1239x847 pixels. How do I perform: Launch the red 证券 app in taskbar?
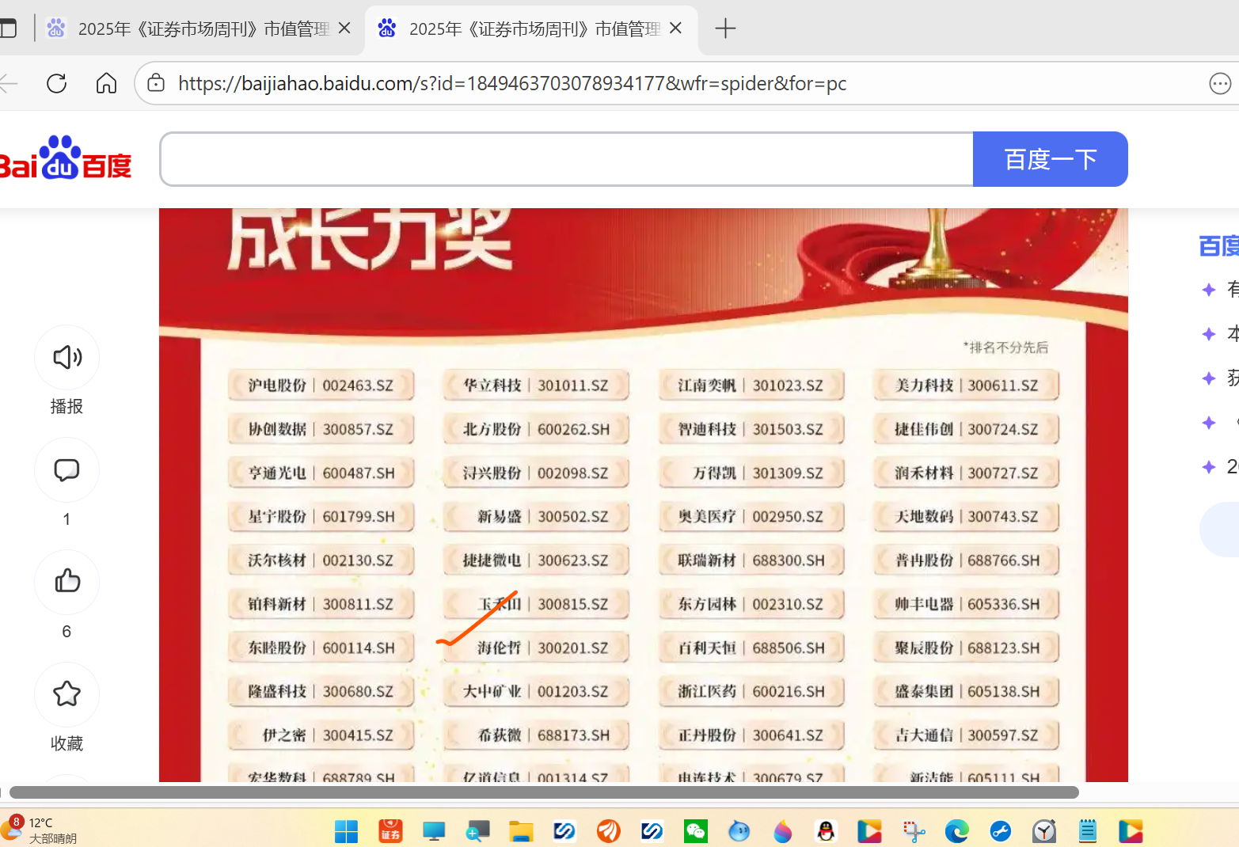tap(390, 831)
